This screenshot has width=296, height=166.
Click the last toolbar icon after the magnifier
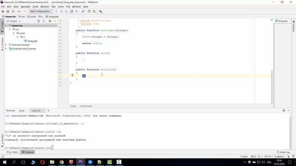101,12
